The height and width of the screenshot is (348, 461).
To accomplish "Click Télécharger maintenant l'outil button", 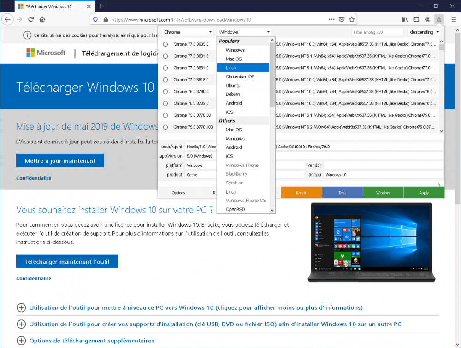I will (67, 262).
